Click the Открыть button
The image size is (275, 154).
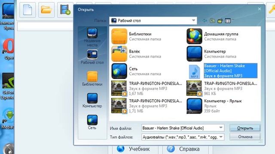[245, 128]
